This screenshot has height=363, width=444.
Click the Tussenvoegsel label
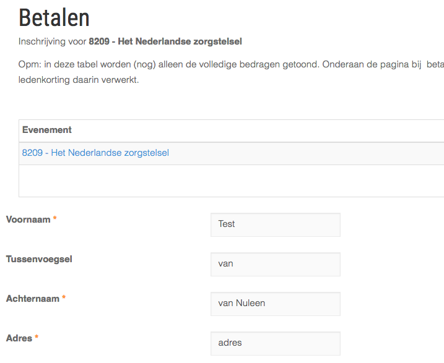coord(39,259)
